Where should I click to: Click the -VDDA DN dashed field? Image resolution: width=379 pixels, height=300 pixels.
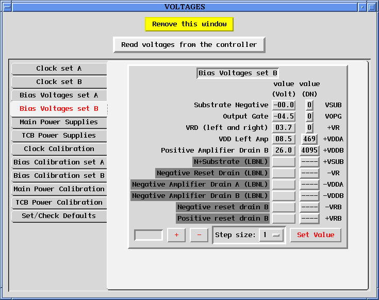coord(309,185)
